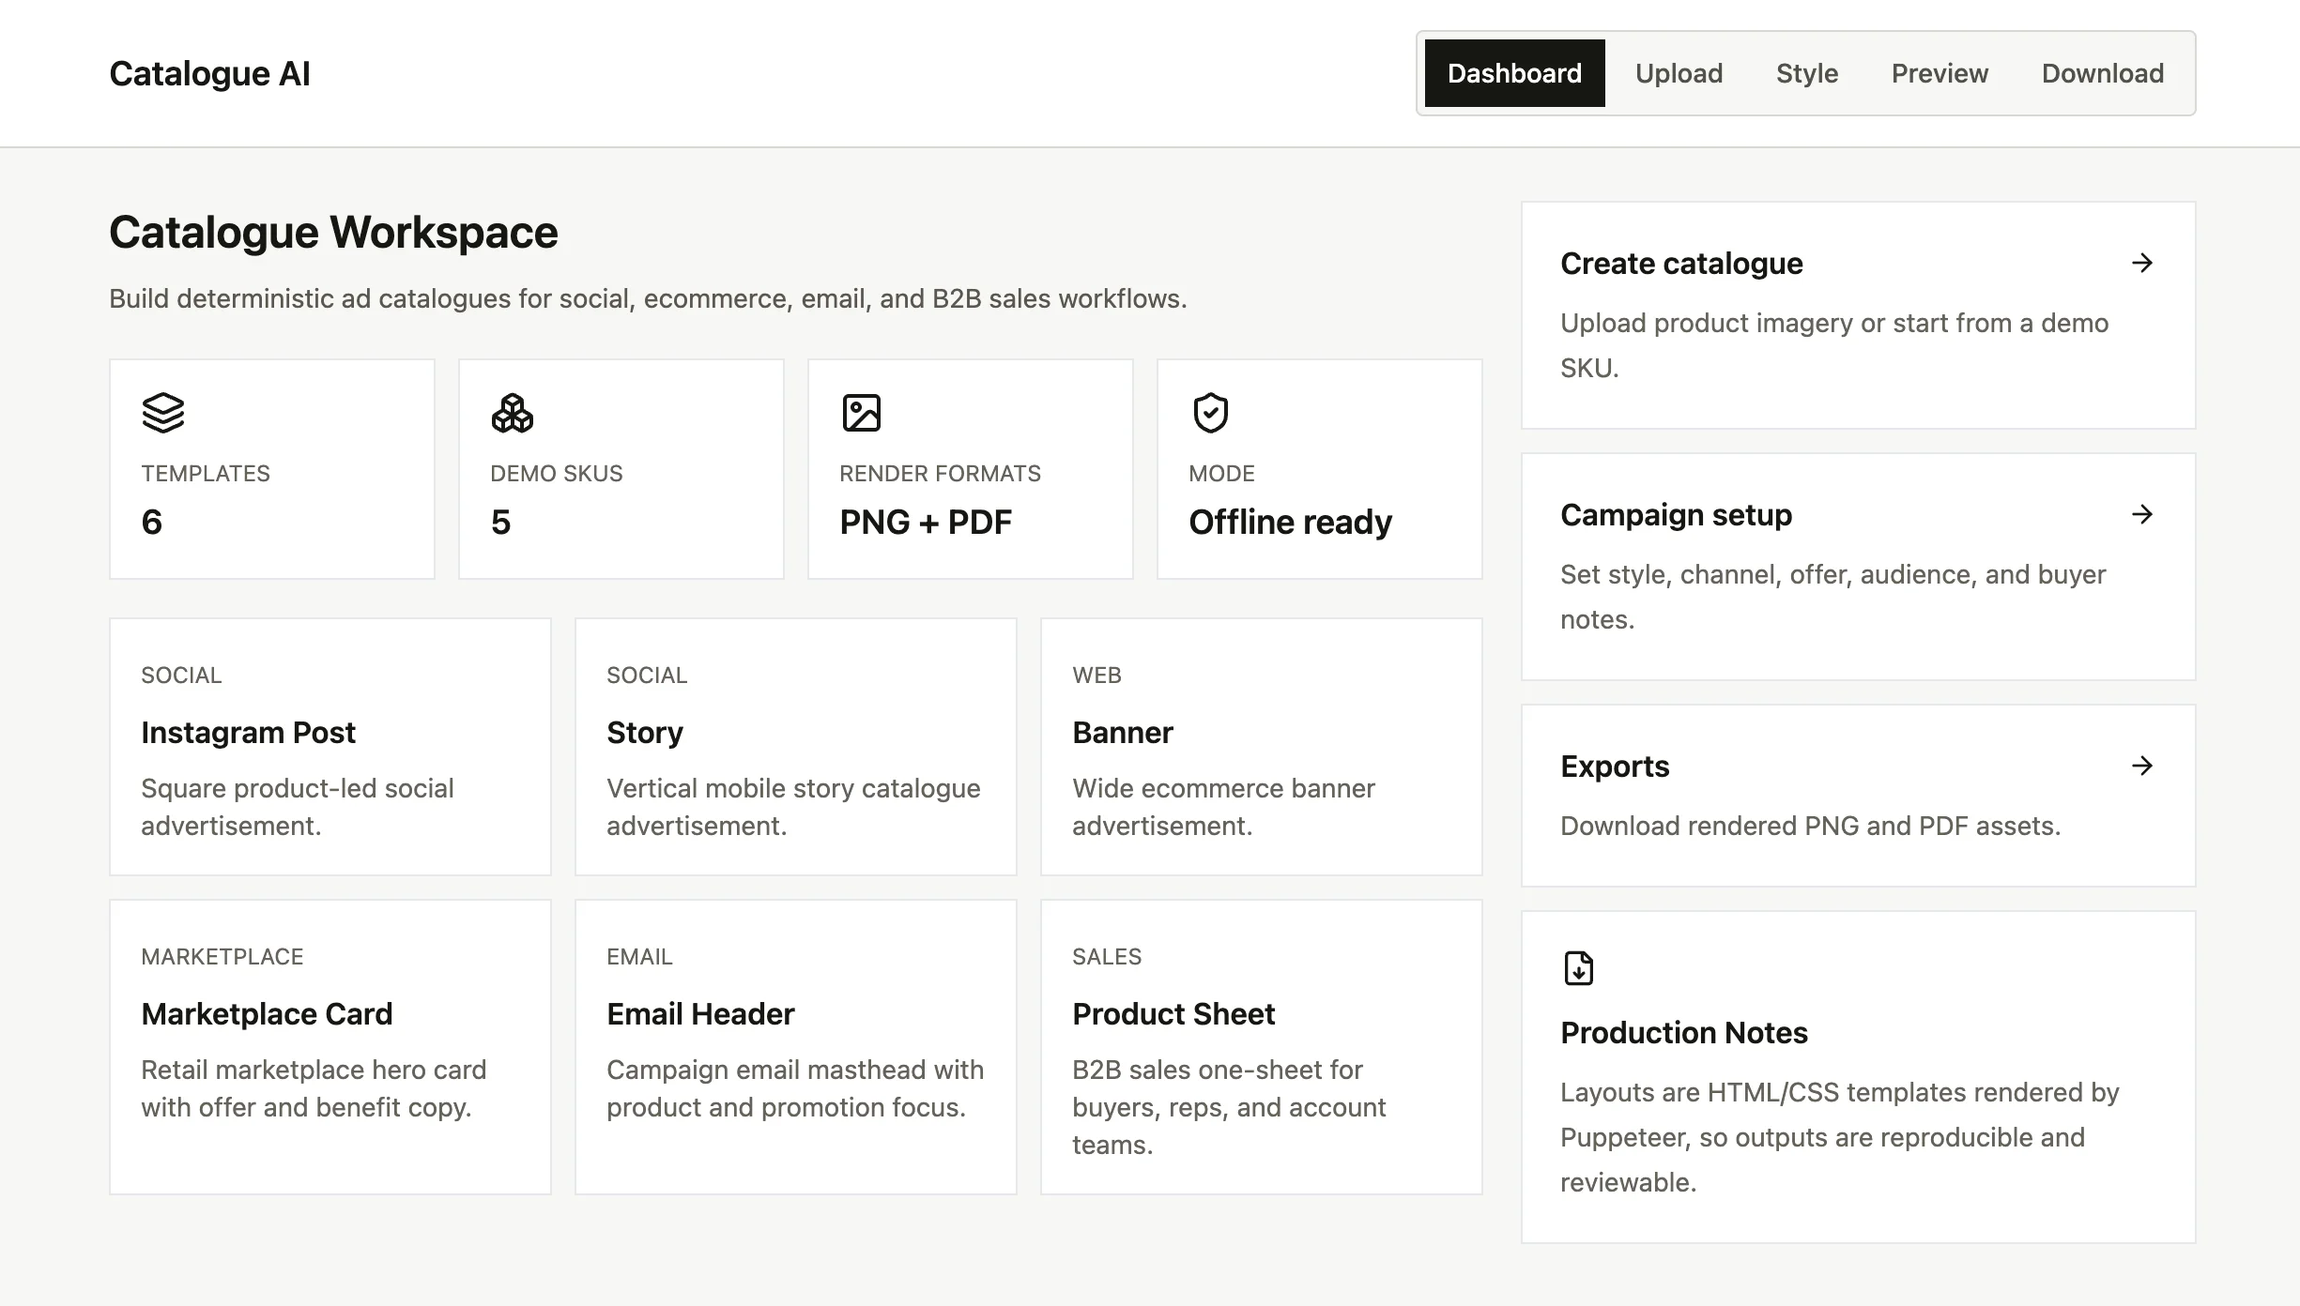2300x1306 pixels.
Task: Go to the Style tab
Action: [1807, 73]
